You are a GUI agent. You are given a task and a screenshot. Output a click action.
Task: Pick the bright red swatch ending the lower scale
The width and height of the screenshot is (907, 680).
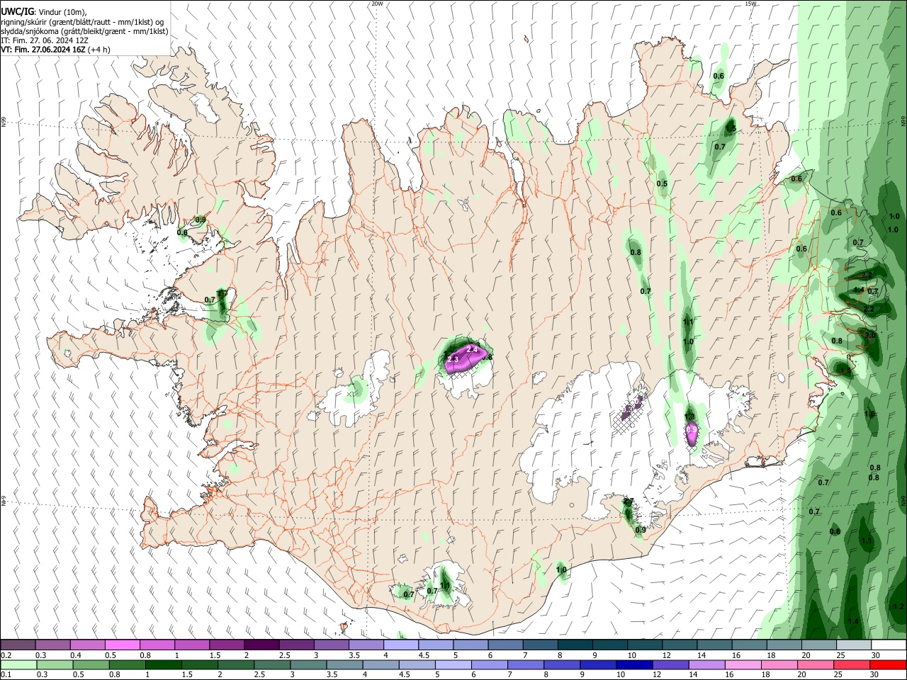coord(889,665)
